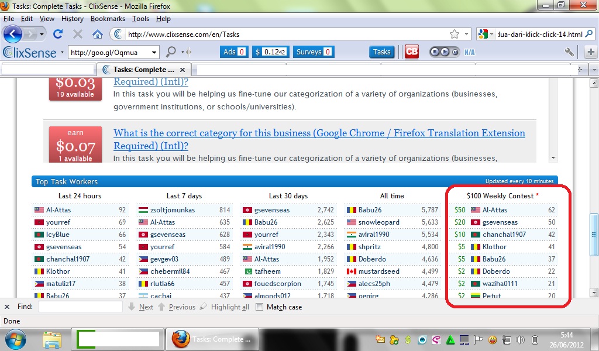Close the Find bar with the X

[x=7, y=307]
